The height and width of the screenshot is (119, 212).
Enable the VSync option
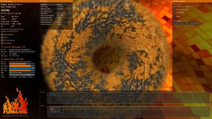click(x=174, y=17)
